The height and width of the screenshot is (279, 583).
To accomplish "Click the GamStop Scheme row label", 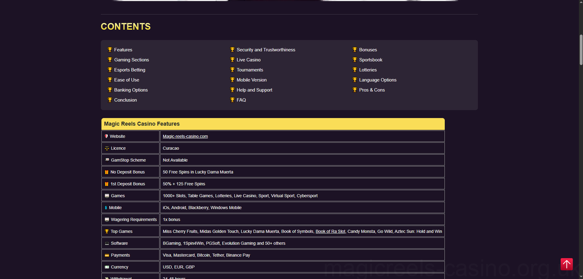I will (128, 160).
